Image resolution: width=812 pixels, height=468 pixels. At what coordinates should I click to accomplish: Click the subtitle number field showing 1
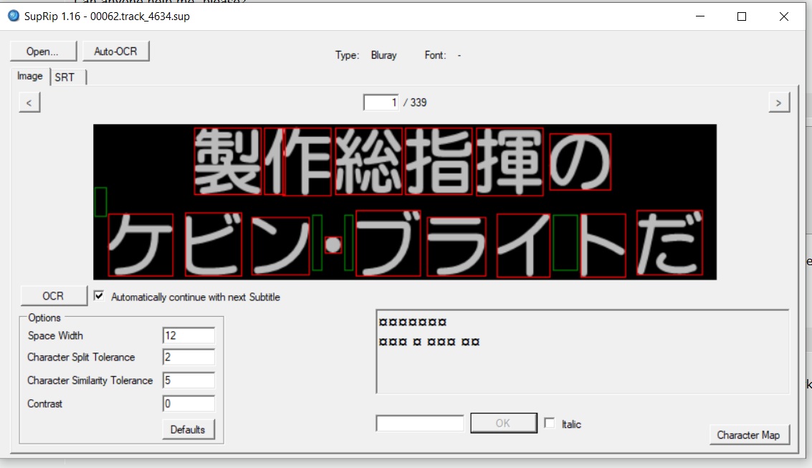(x=381, y=102)
